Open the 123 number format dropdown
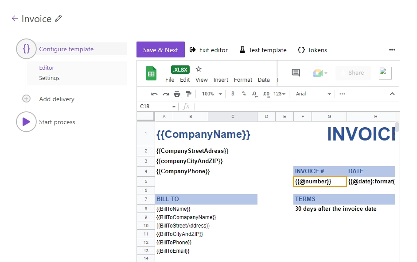This screenshot has width=417, height=262. pos(279,94)
